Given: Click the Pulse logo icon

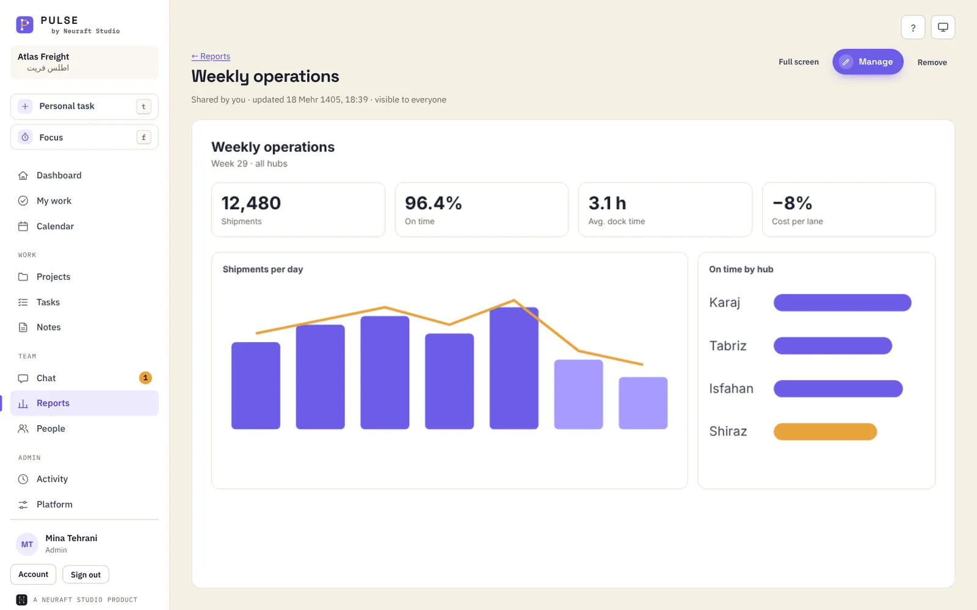Looking at the screenshot, I should click(x=24, y=24).
